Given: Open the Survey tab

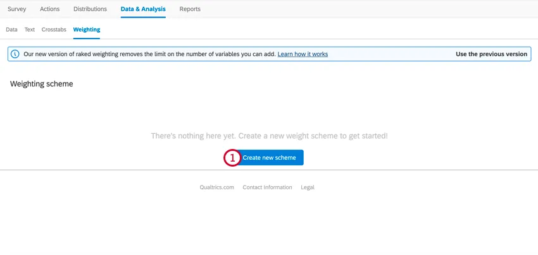Looking at the screenshot, I should [17, 9].
